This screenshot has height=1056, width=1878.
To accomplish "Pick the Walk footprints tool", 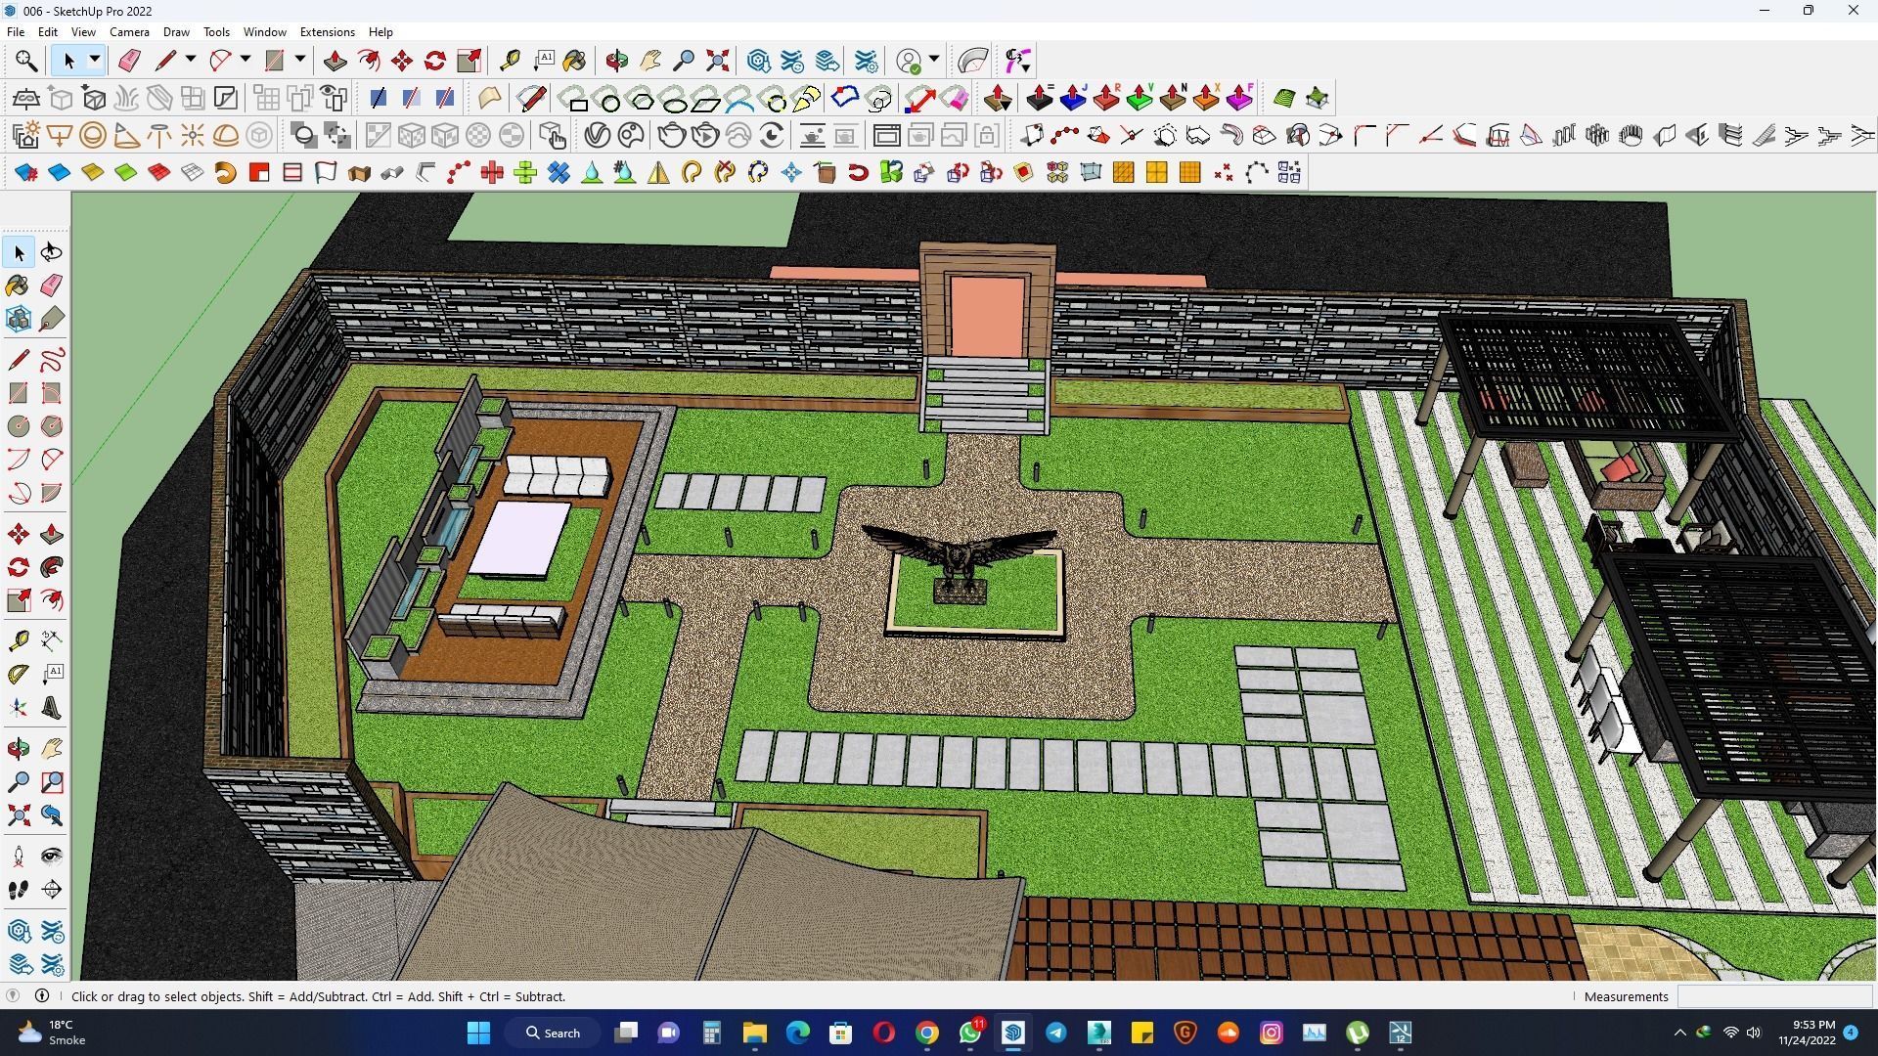I will pyautogui.click(x=18, y=890).
